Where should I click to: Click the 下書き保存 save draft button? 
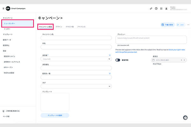click(x=167, y=24)
